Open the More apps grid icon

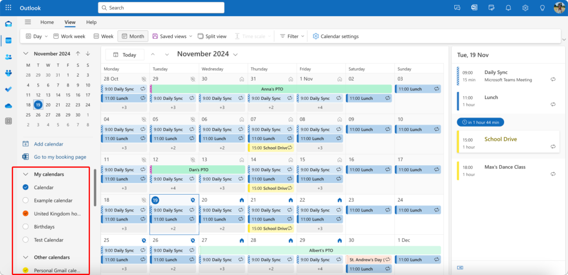pos(7,8)
